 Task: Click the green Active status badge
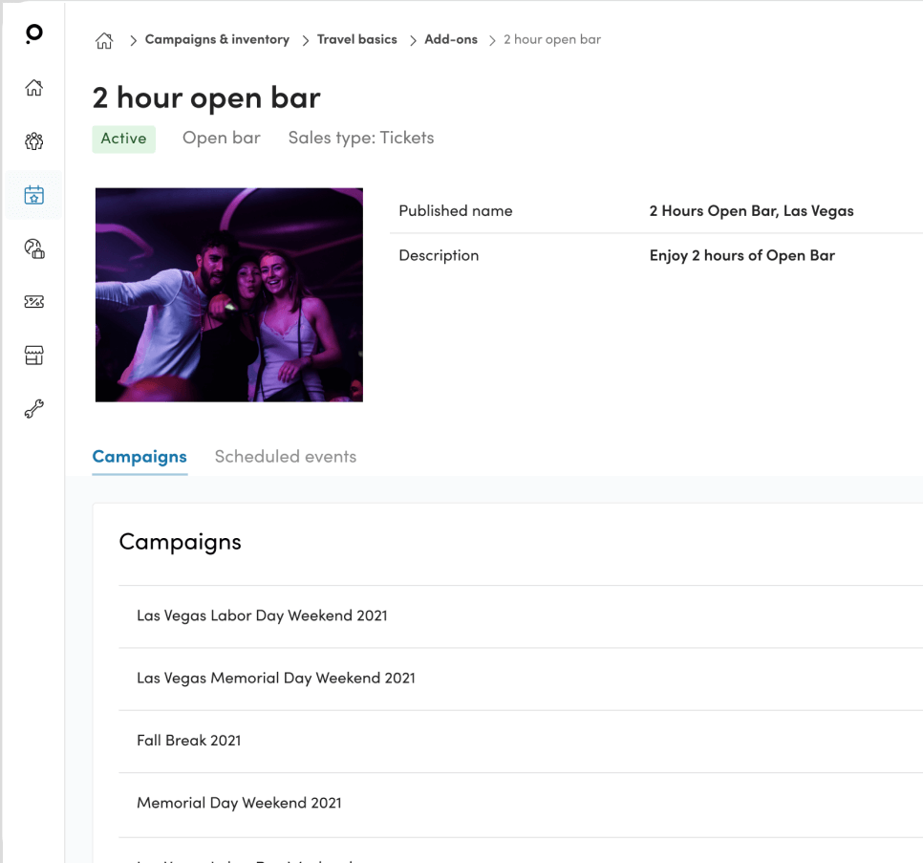123,139
